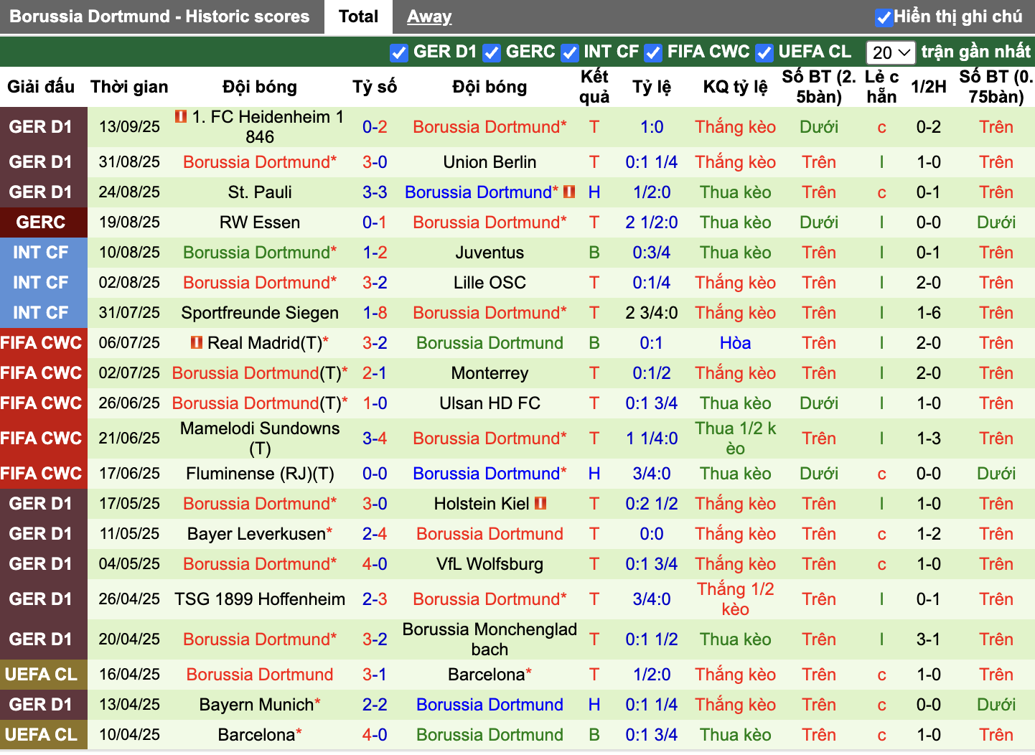Screen dimensions: 1035x755
Task: Click FIFA CWC label on 06/07/25 row
Action: click(x=41, y=343)
